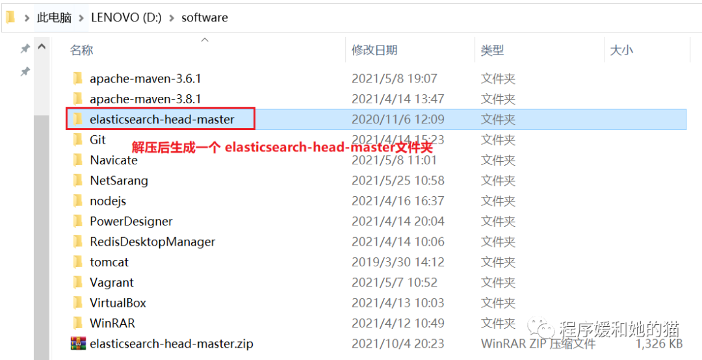Click the date 2021/4/16 16:37
Viewport: 702px width, 360px height.
(398, 201)
